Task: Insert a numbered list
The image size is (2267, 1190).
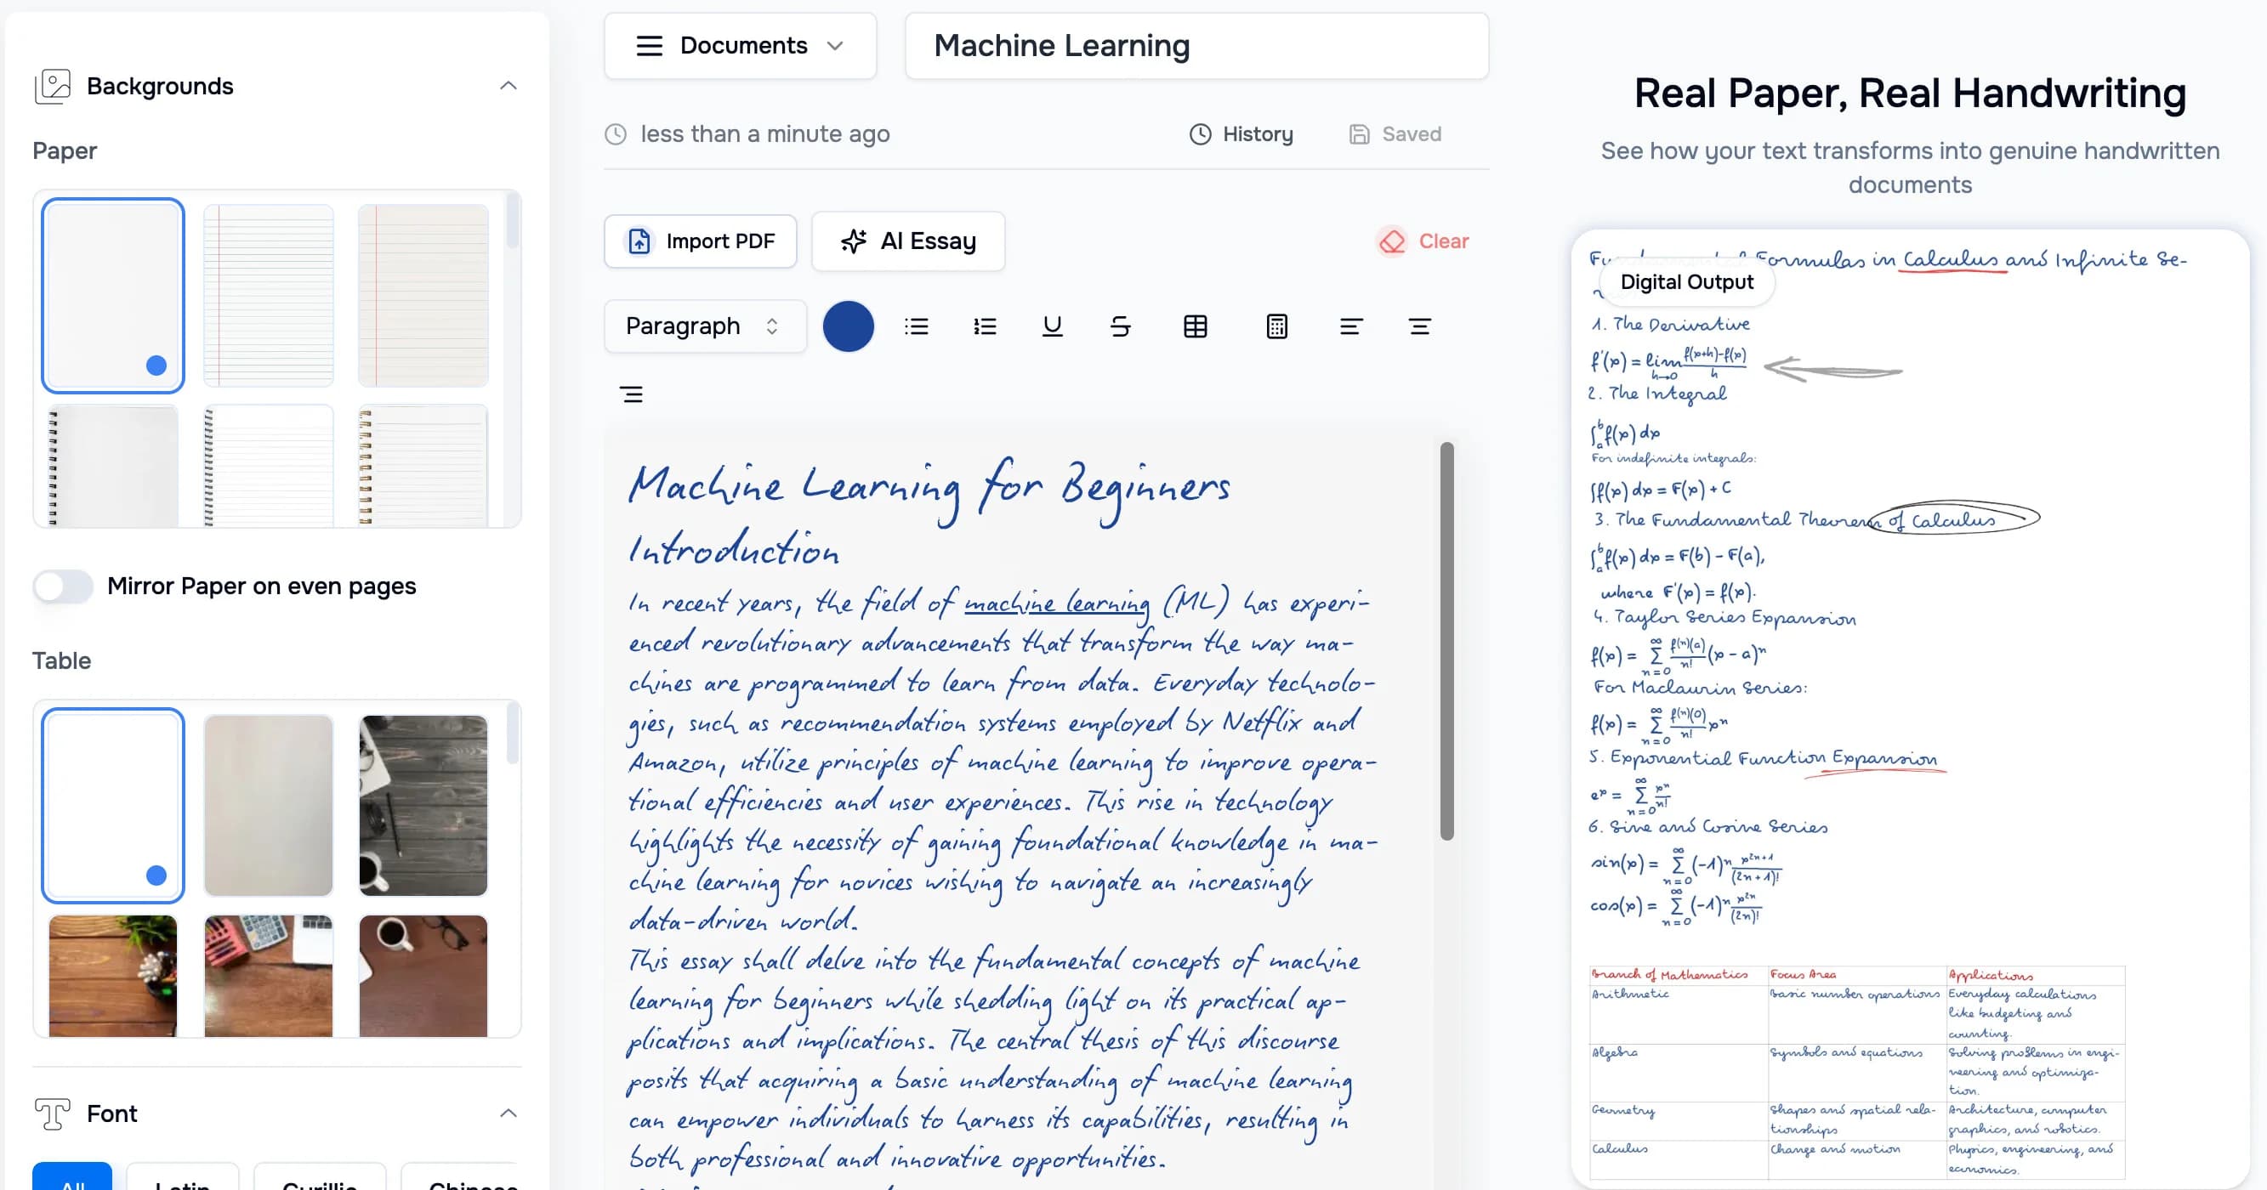Action: point(985,326)
